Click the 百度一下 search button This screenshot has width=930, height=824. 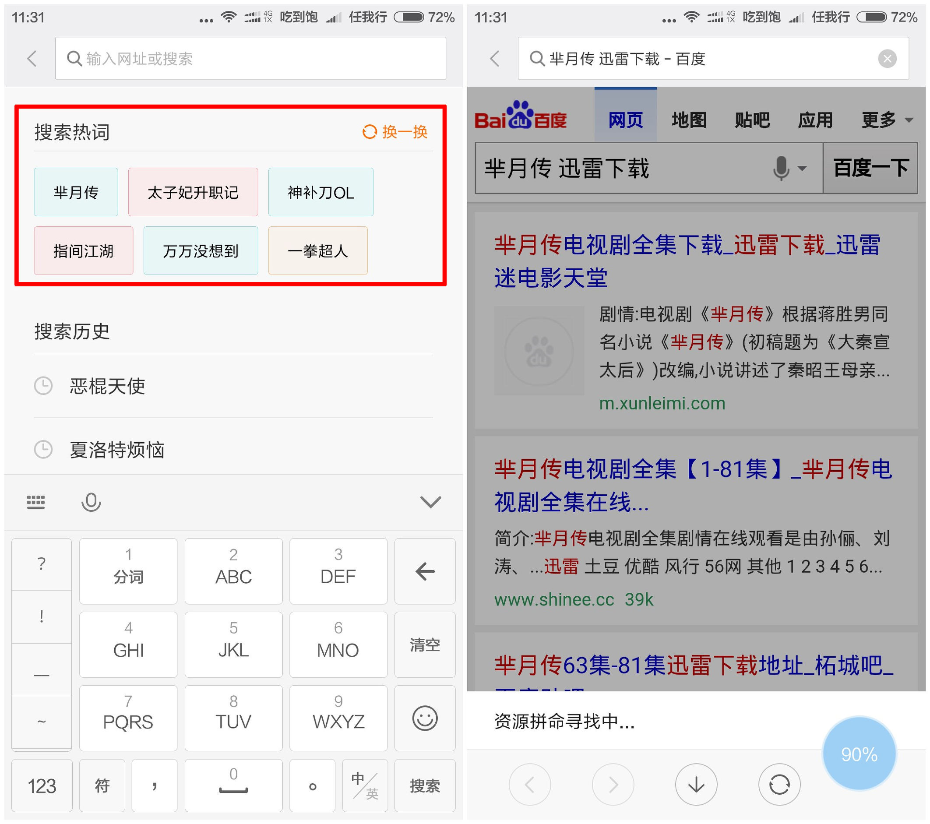click(870, 169)
